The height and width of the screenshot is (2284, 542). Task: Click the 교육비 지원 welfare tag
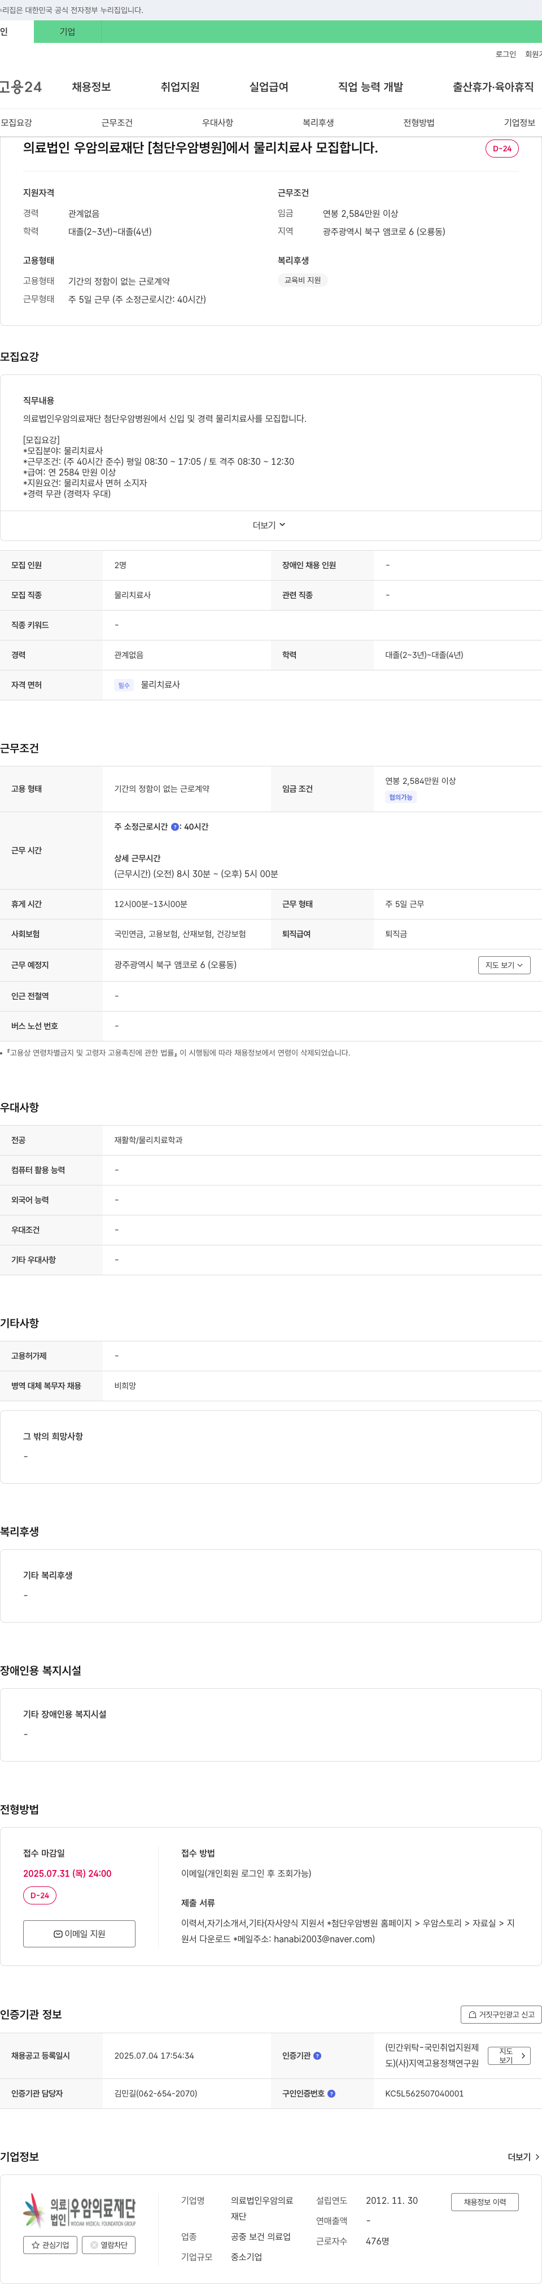click(303, 280)
